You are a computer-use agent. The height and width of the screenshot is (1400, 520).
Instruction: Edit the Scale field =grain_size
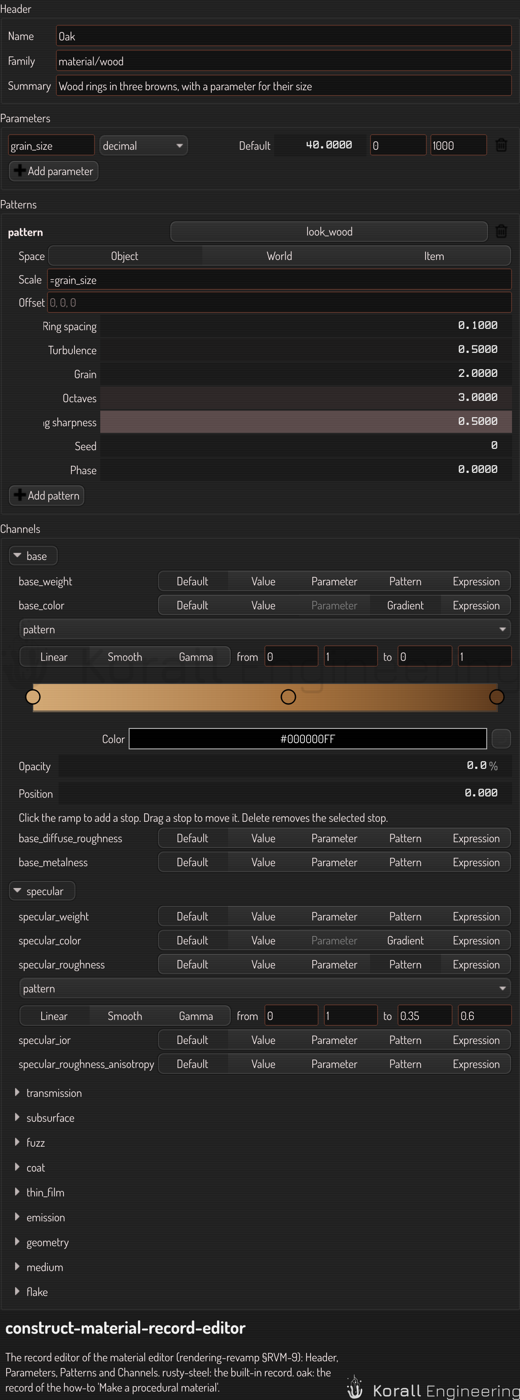click(280, 280)
